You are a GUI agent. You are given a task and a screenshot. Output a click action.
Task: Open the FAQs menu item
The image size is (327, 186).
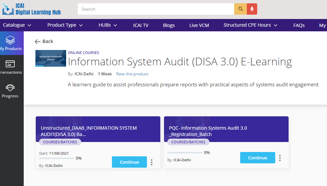[299, 25]
